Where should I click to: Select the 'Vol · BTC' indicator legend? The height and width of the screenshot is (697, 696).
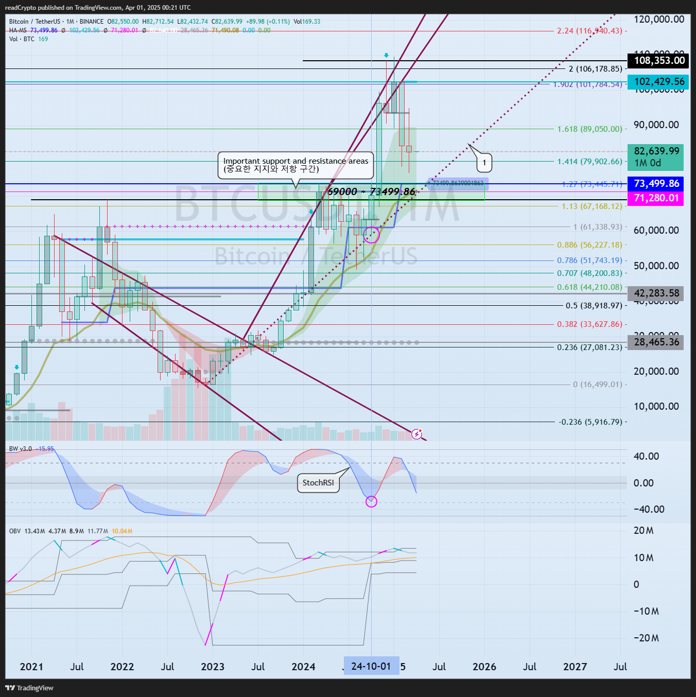(22, 39)
